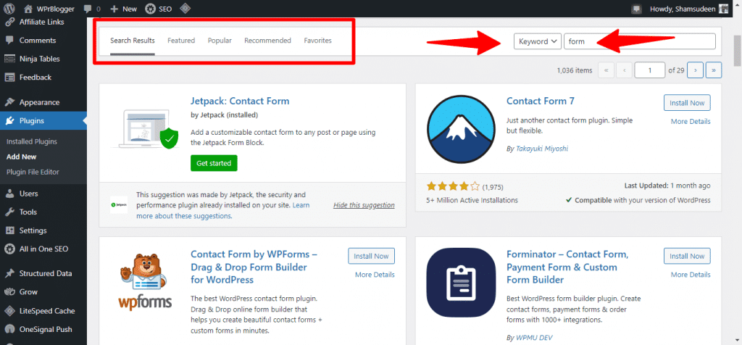This screenshot has height=345, width=742.
Task: Jump to last page of results
Action: click(x=714, y=70)
